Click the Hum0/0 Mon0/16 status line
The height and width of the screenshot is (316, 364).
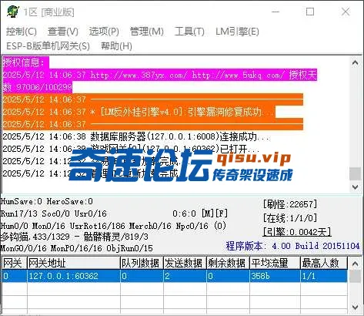113,226
